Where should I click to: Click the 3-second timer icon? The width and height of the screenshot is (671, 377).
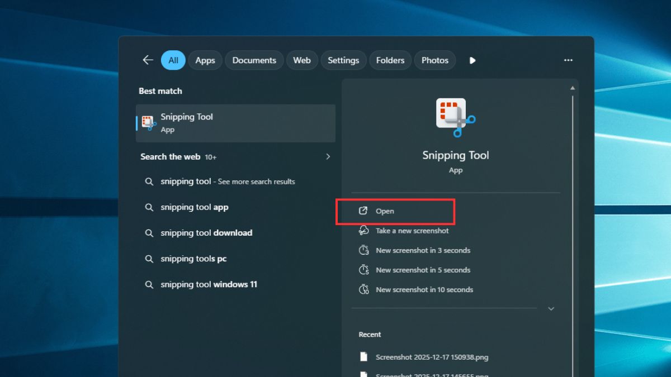pos(363,250)
